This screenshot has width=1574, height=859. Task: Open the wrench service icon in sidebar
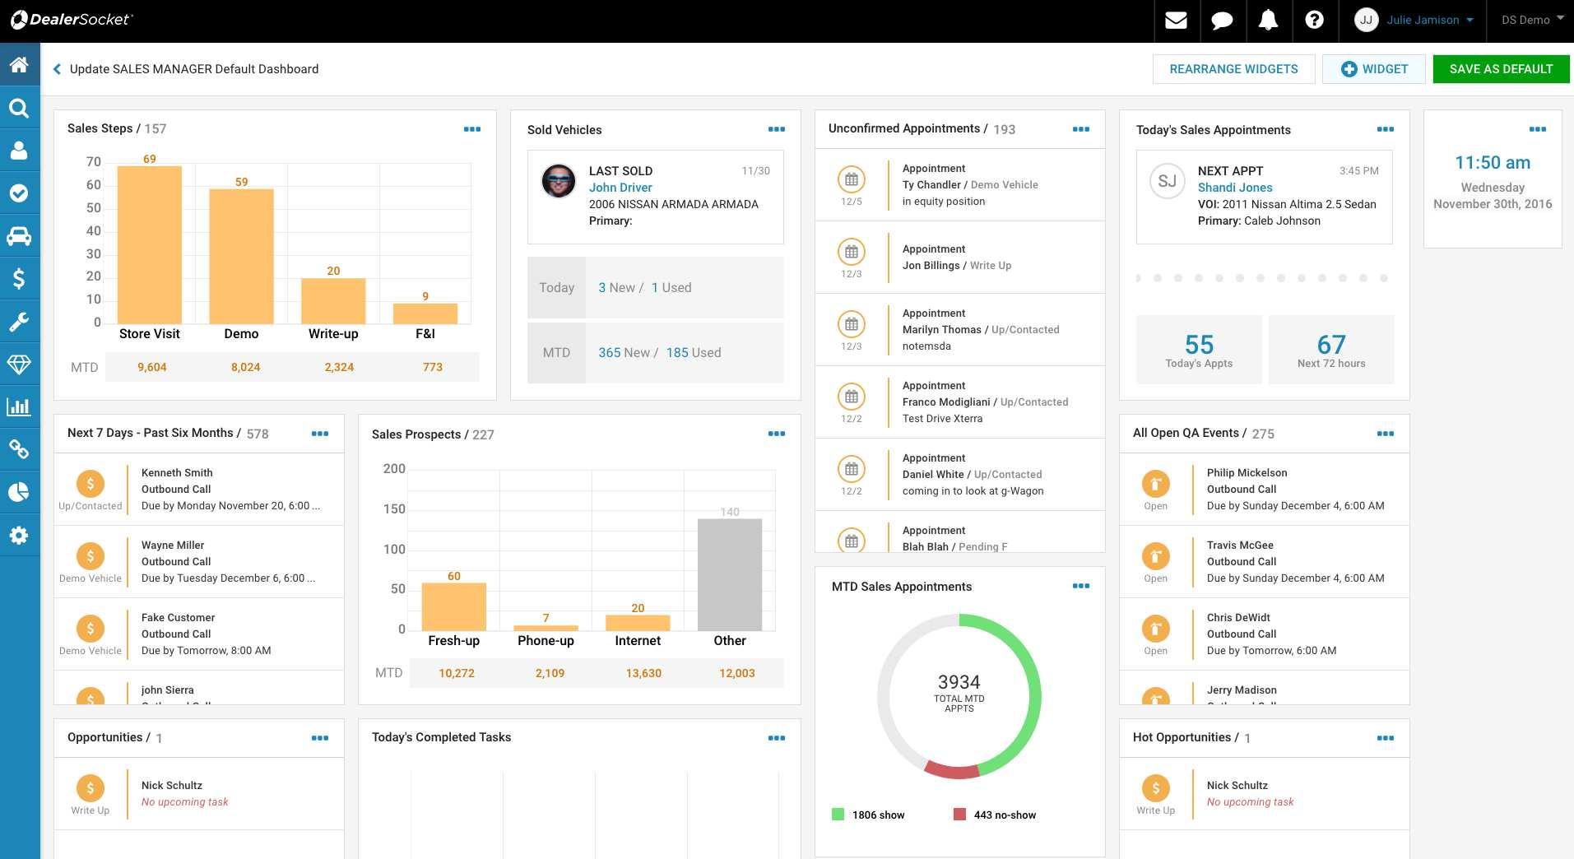[x=20, y=322]
